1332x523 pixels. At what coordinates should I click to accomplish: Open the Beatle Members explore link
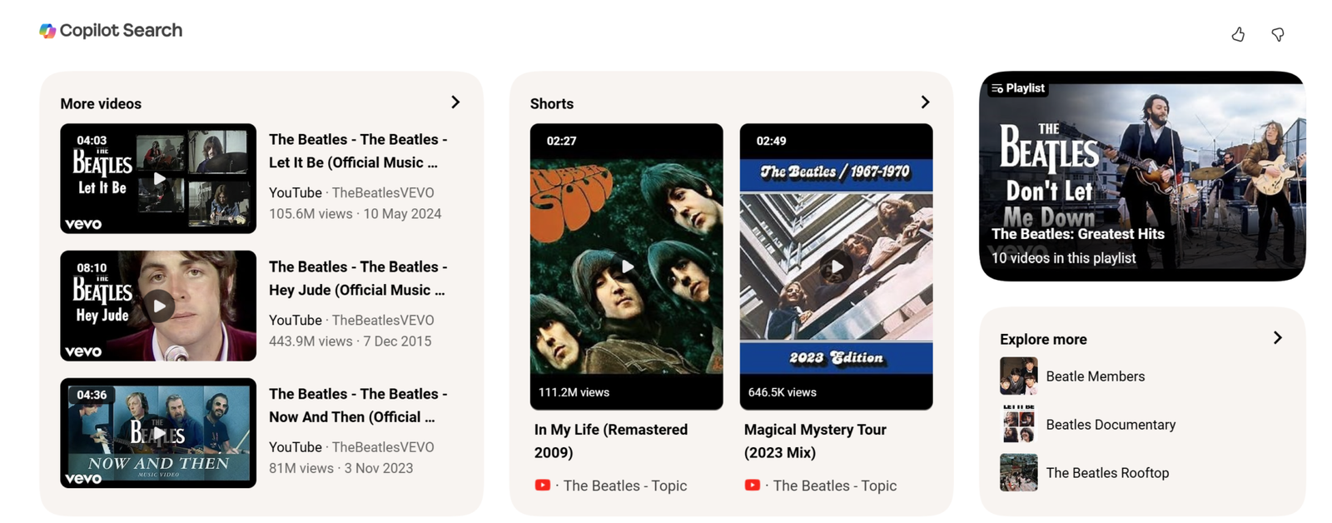pos(1095,376)
